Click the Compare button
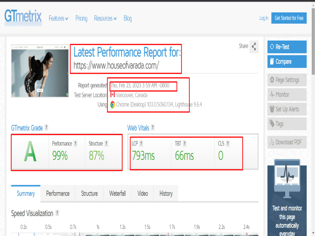Image resolution: width=315 pixels, height=236 pixels. coord(287,61)
